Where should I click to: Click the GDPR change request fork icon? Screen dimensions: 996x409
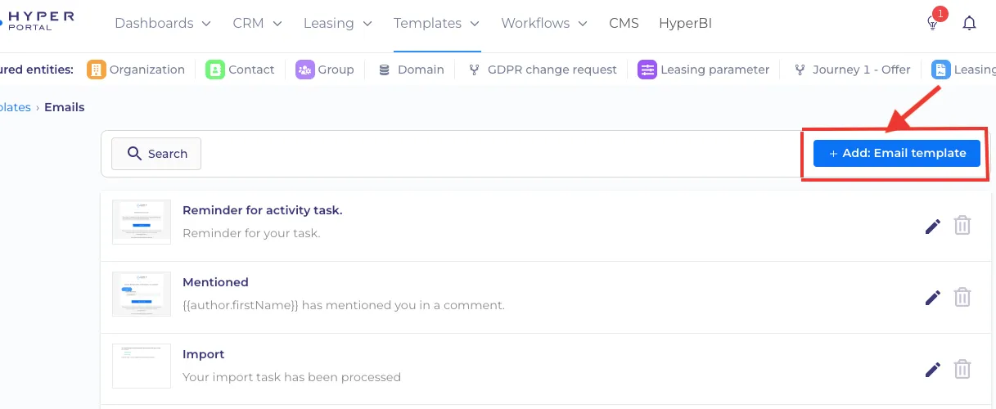coord(474,70)
